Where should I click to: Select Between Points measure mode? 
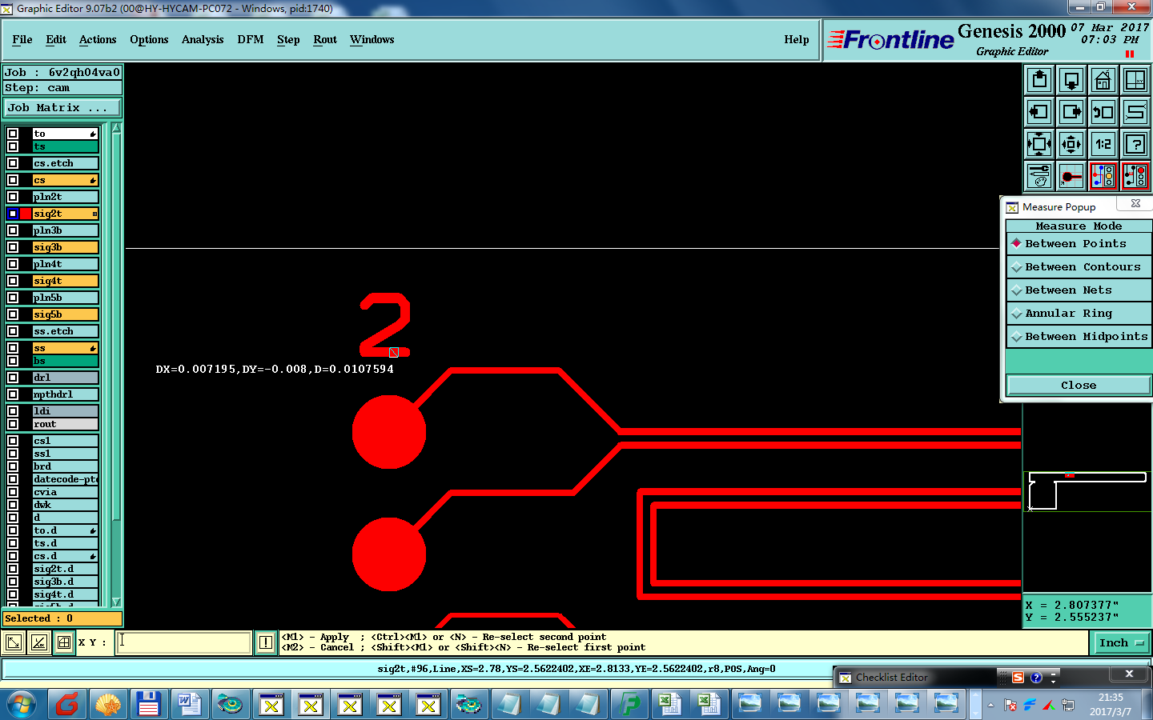click(1079, 243)
